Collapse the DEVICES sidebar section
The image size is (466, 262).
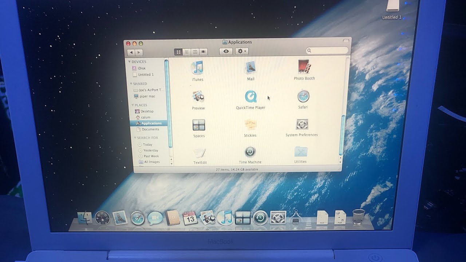[x=129, y=62]
